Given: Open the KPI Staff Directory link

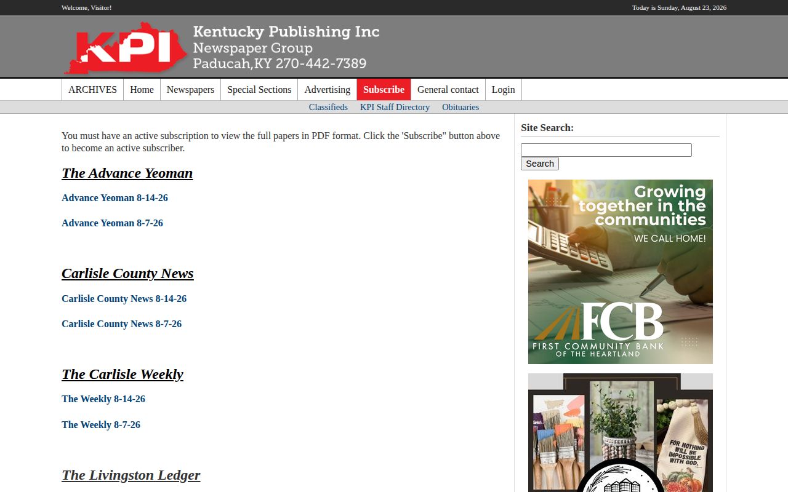Looking at the screenshot, I should pos(395,107).
